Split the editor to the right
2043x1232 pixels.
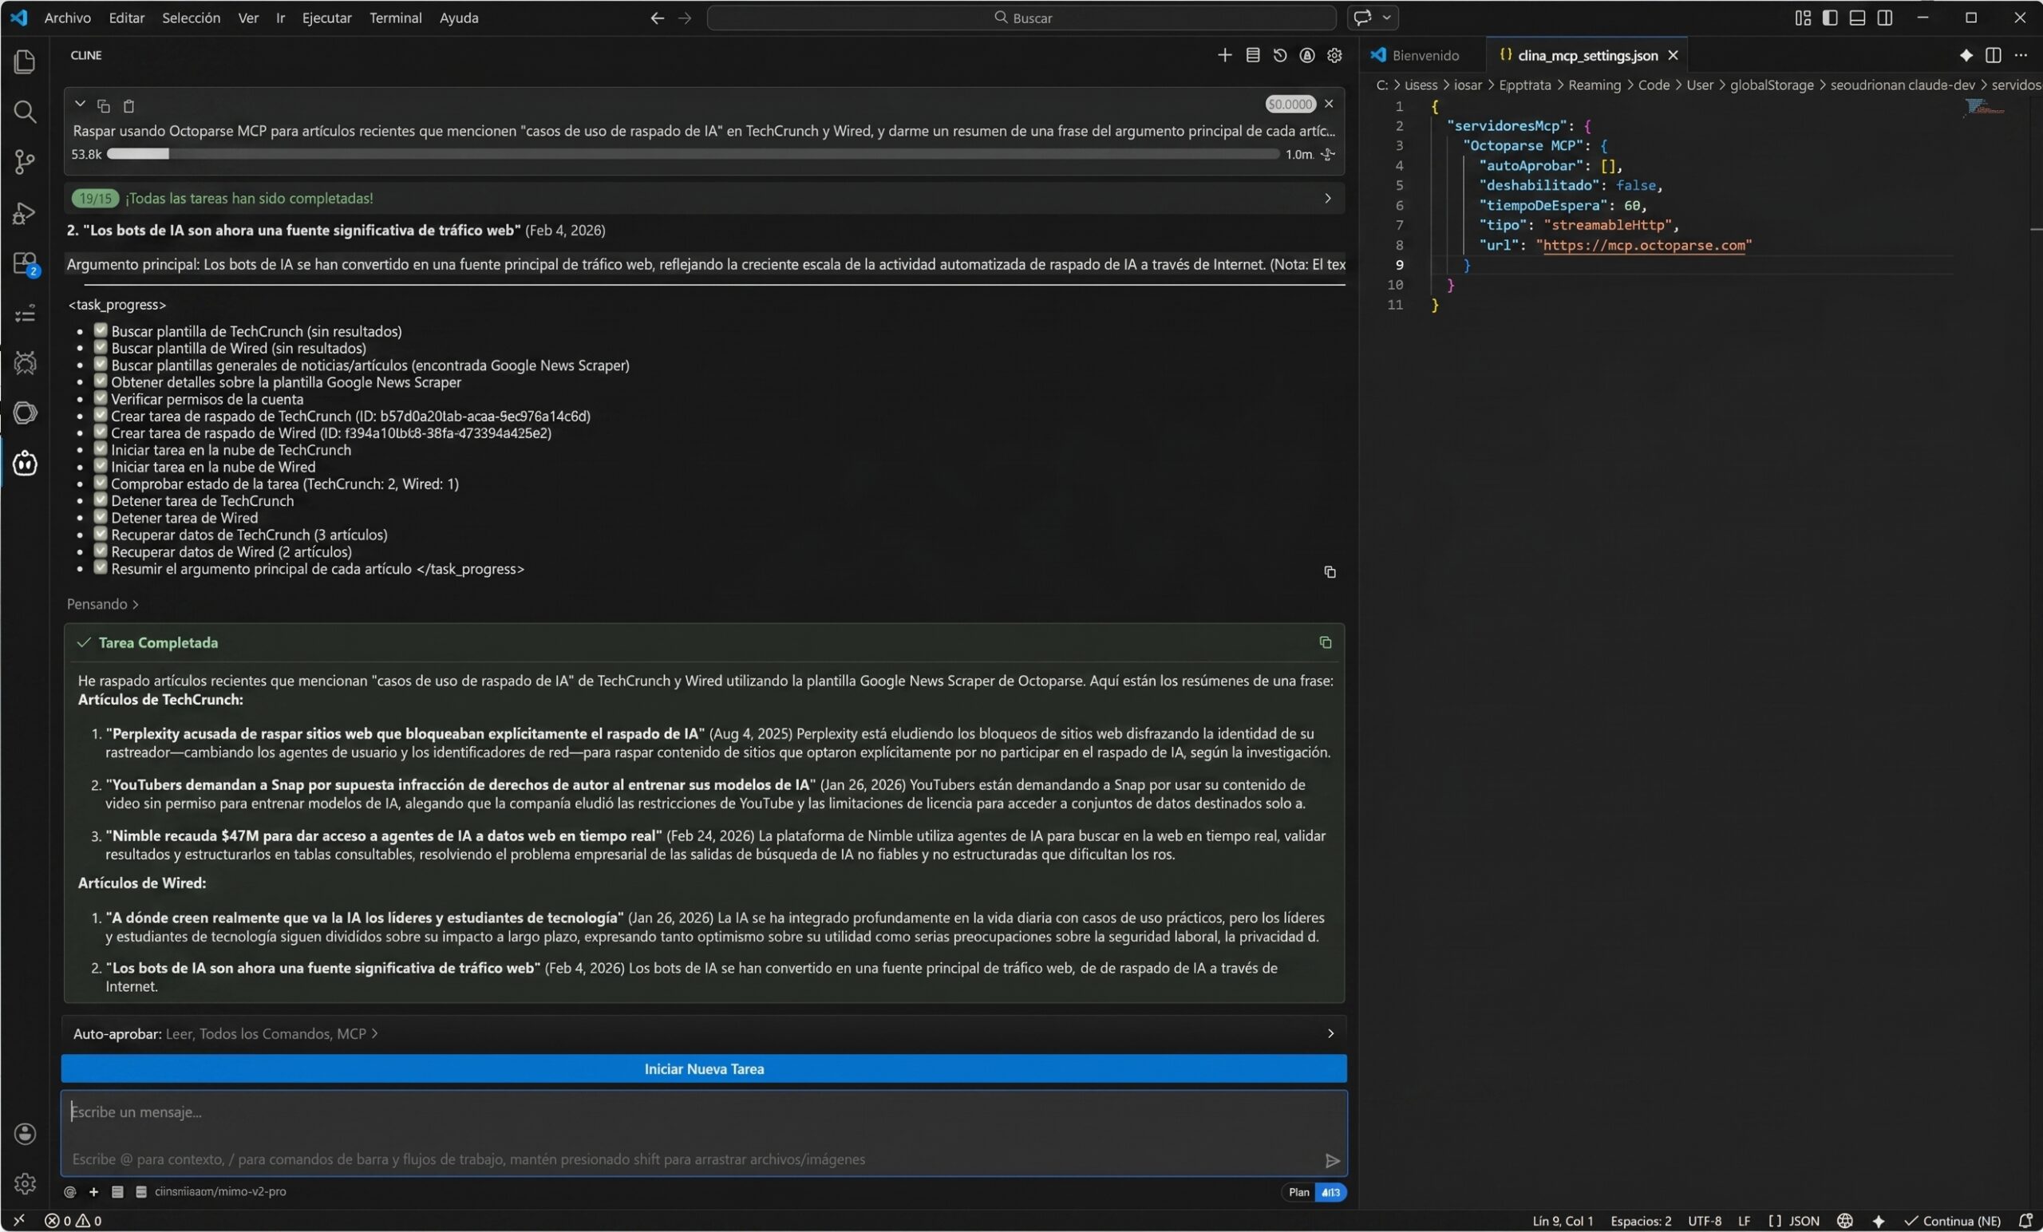coord(1994,55)
